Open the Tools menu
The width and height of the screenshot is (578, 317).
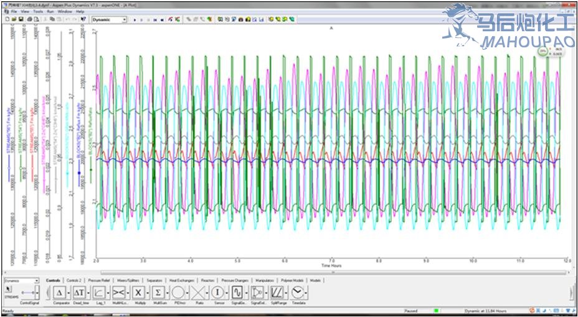click(38, 11)
